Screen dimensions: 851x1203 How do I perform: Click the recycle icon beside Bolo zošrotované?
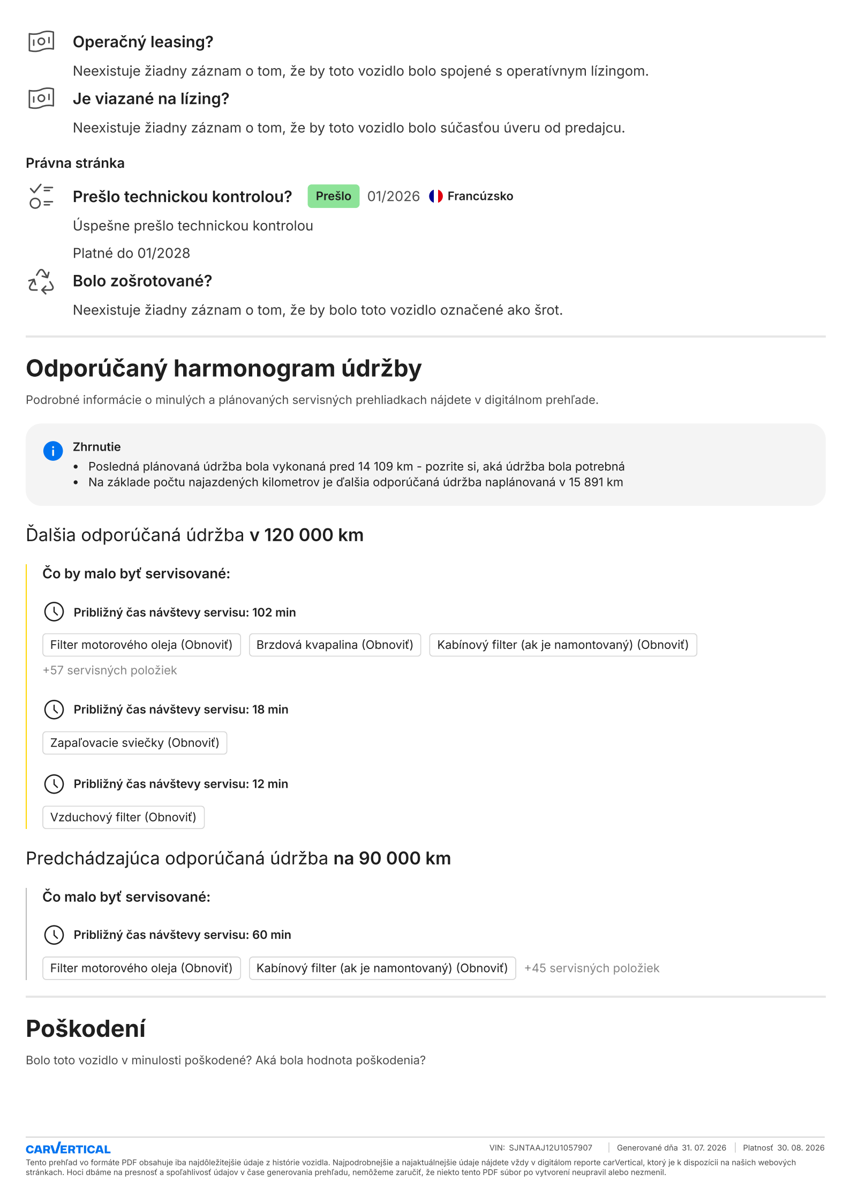[x=41, y=281]
